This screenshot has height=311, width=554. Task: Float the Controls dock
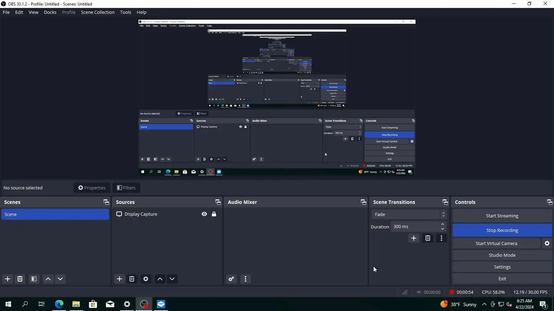(x=550, y=202)
